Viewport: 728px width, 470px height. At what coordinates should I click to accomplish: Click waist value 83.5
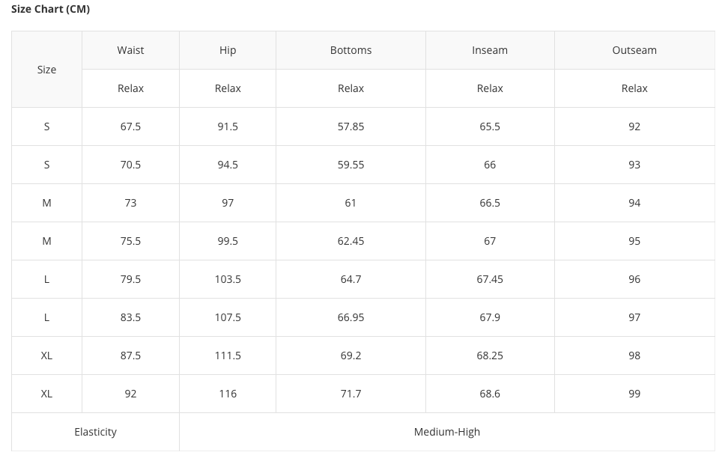coord(130,317)
